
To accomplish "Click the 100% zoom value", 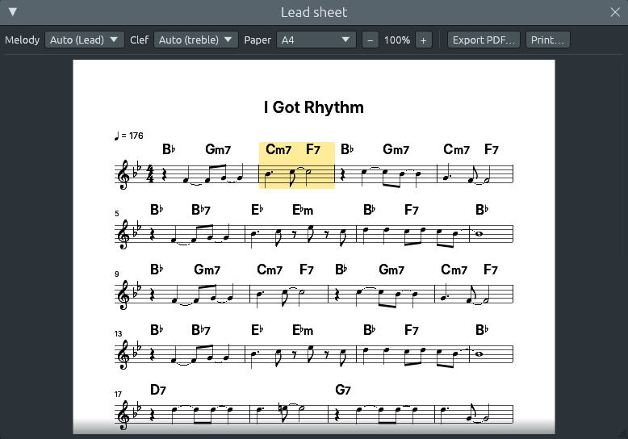I will 397,40.
